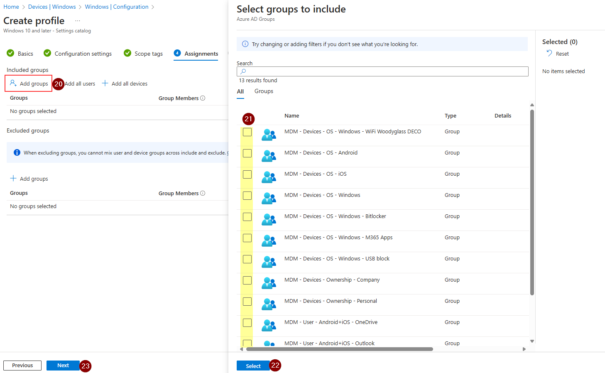Image resolution: width=605 pixels, height=373 pixels.
Task: Go to the Basics wizard step
Action: 20,54
